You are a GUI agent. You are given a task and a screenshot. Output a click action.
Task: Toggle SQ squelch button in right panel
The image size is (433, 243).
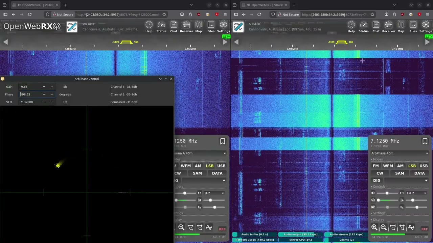click(373, 200)
